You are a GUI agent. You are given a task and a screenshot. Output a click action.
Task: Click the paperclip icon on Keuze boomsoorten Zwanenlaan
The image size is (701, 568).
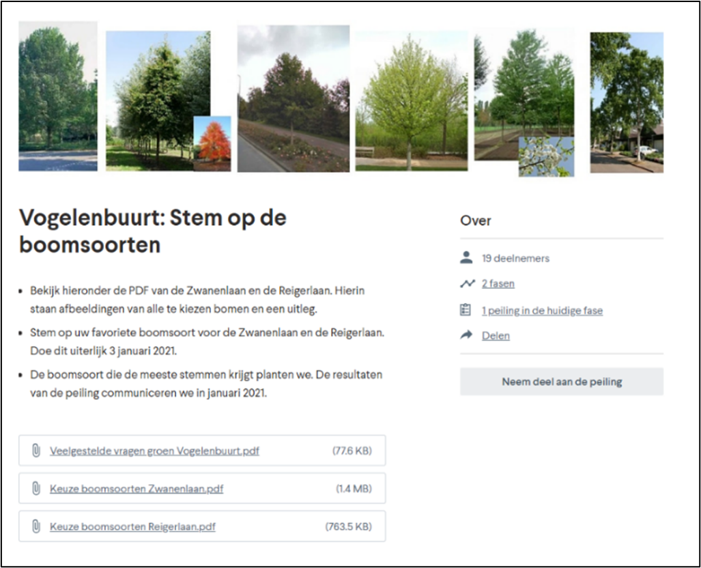[38, 488]
